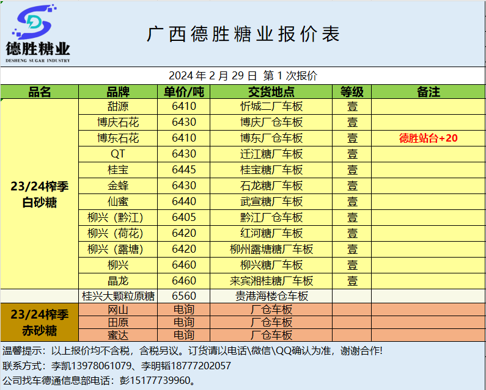Select the 6445 price for 桂宝
Screen dimensions: 486x390
[x=184, y=170]
